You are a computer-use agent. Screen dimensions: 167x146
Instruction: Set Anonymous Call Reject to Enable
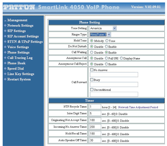(x=107, y=64)
